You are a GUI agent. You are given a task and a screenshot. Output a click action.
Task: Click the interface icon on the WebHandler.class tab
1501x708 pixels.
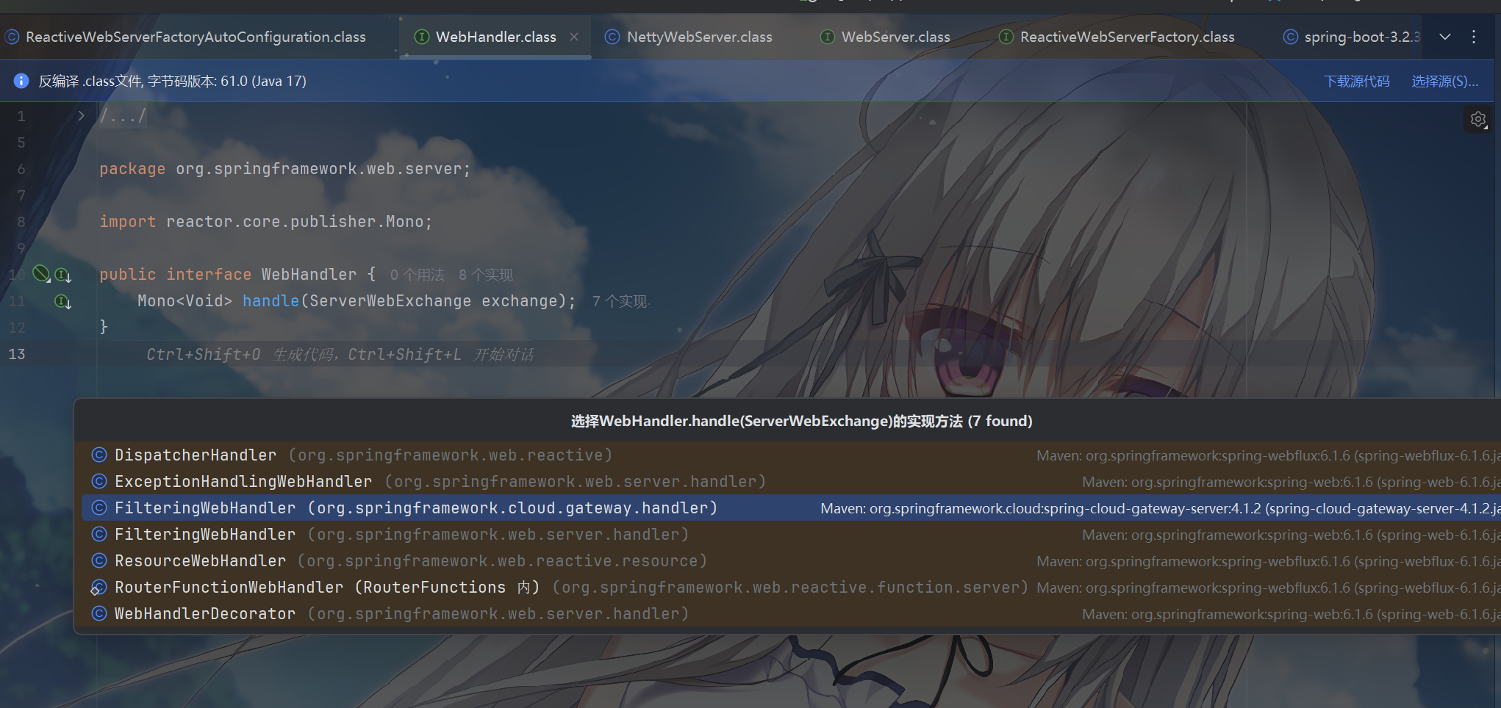tap(422, 37)
